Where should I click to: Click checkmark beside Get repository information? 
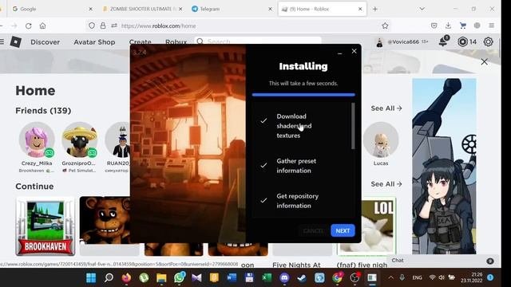click(263, 200)
